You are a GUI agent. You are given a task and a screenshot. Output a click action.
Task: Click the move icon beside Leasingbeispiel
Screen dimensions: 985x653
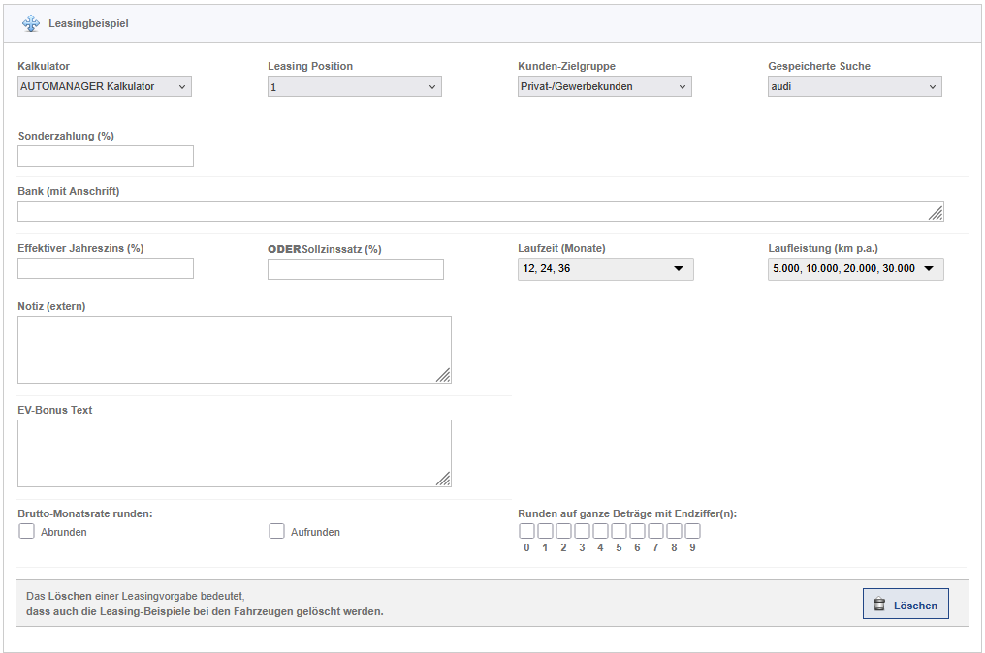pyautogui.click(x=31, y=24)
